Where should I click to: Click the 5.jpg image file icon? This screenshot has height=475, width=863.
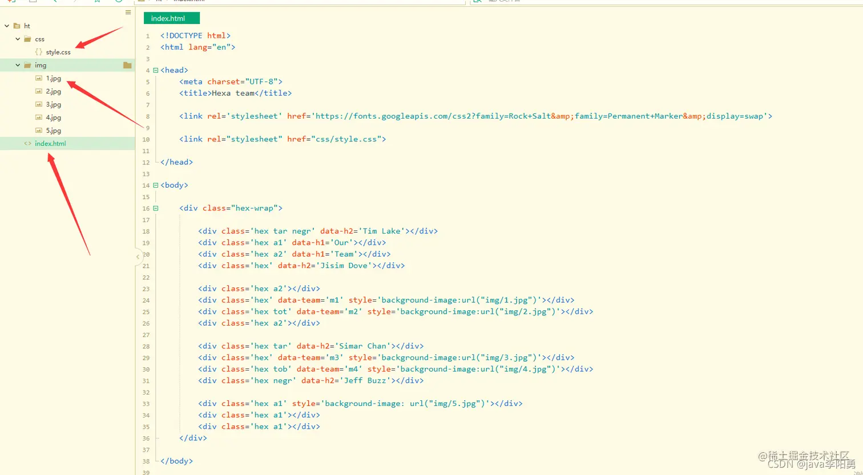38,131
